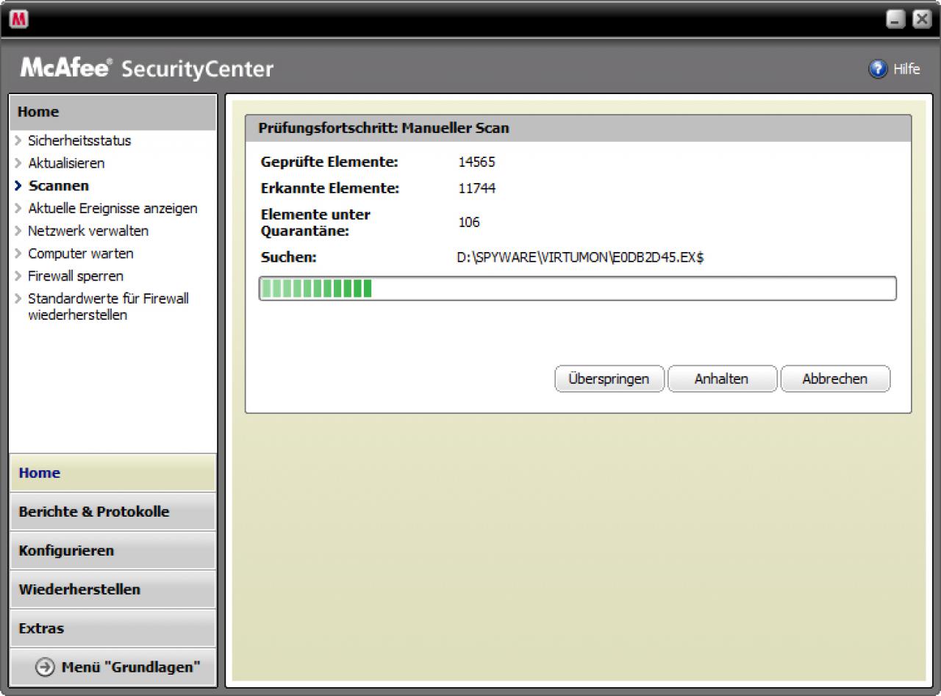This screenshot has height=696, width=941.
Task: Select Netzwerk verwalten in sidebar
Action: coord(88,231)
